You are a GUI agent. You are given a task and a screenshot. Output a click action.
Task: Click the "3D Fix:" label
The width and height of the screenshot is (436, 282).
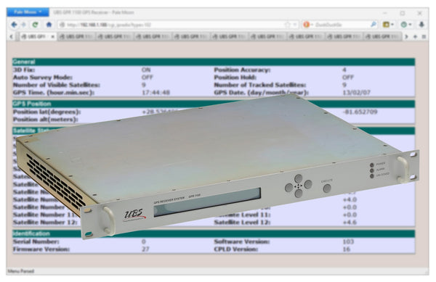click(x=24, y=70)
